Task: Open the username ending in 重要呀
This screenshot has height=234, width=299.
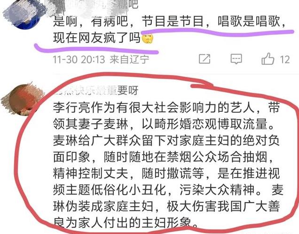Action: [x=96, y=90]
